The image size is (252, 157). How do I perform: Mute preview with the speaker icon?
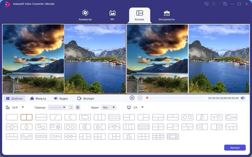[x=243, y=98]
